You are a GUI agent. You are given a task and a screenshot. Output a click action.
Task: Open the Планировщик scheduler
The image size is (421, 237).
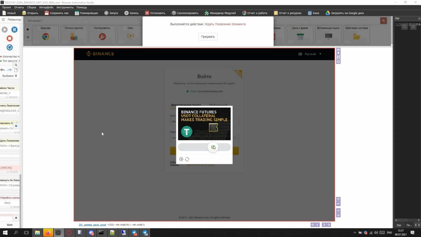coord(86,13)
